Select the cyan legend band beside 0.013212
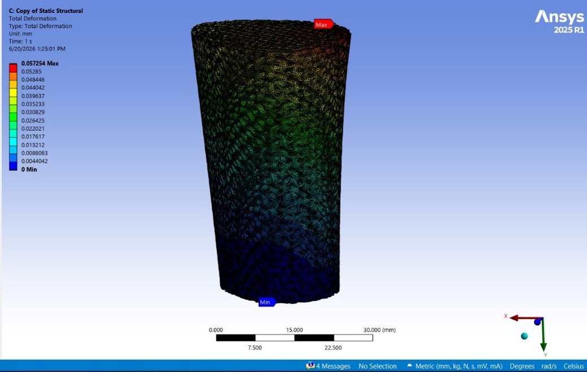587x372 pixels. (x=13, y=141)
